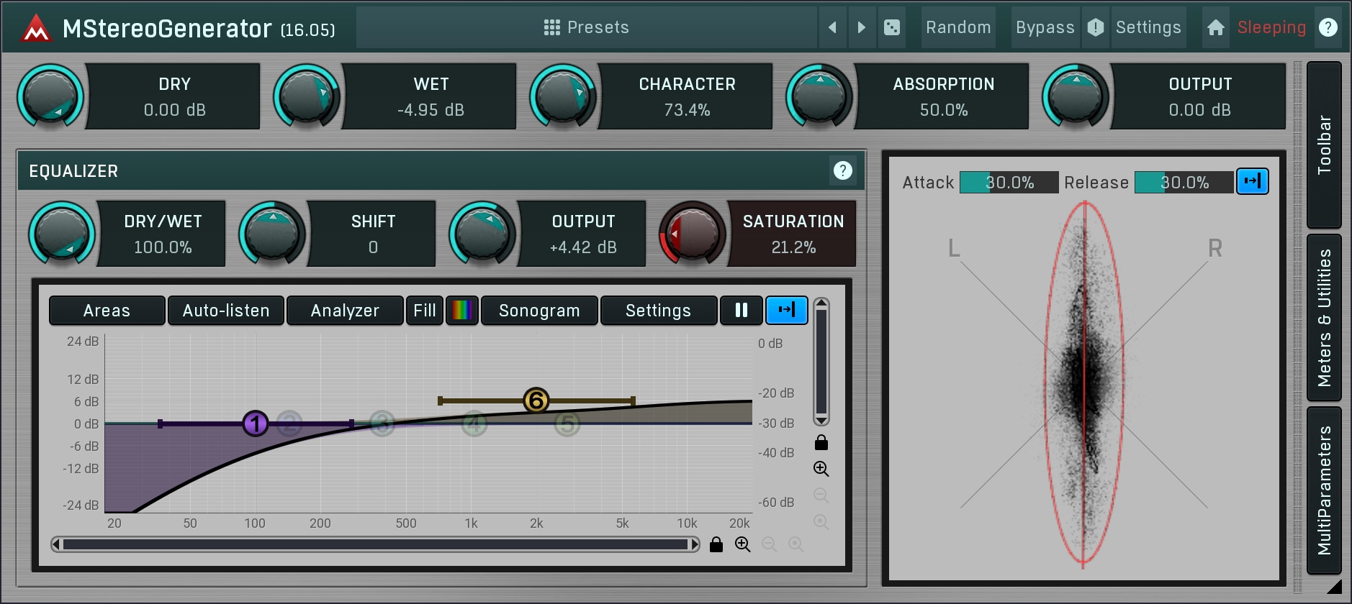Click the Random button
This screenshot has height=604, width=1352.
[x=958, y=27]
